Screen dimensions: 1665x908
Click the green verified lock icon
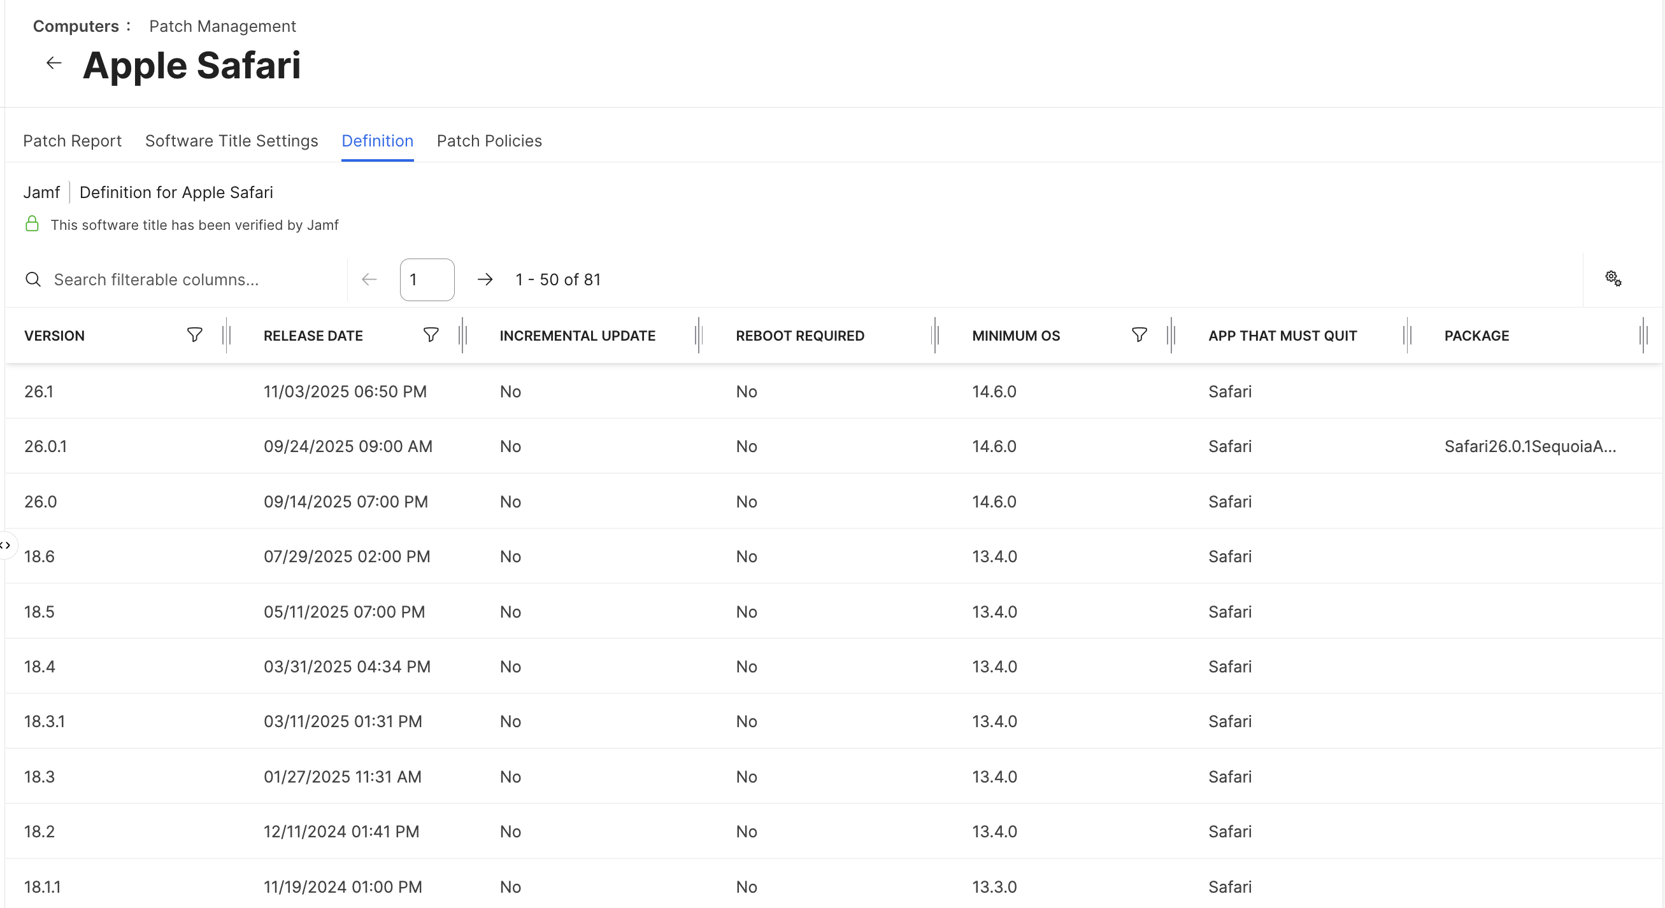[x=32, y=224]
